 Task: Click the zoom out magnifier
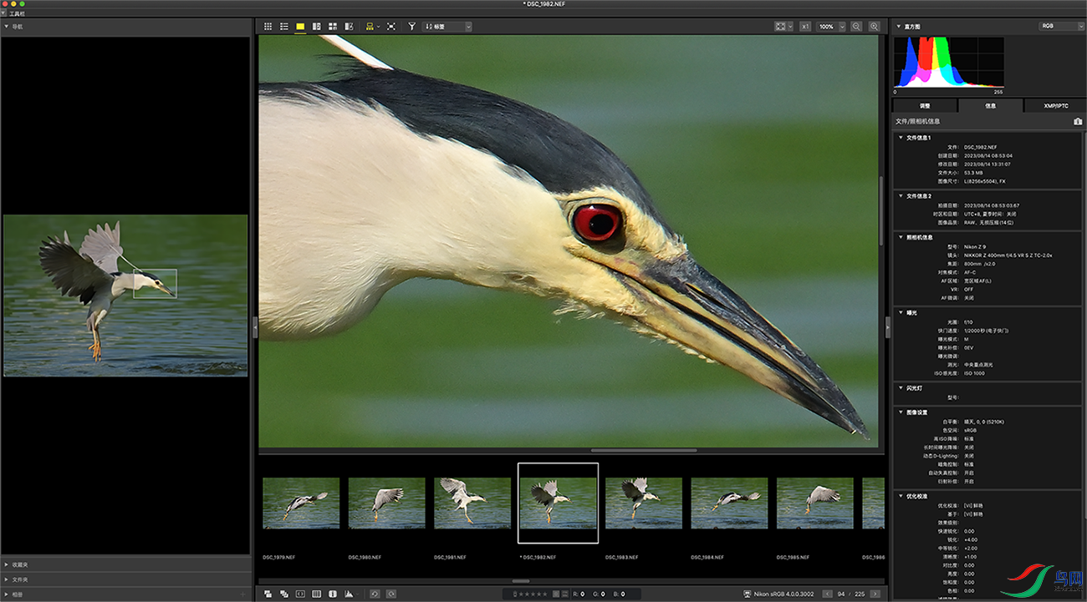[x=856, y=27]
